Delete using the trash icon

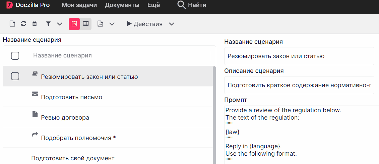pos(35,24)
